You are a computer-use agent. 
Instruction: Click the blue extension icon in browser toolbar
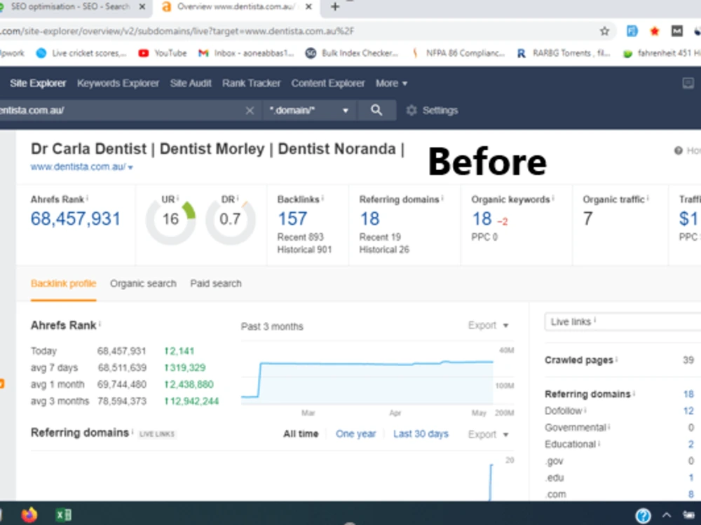click(x=632, y=31)
